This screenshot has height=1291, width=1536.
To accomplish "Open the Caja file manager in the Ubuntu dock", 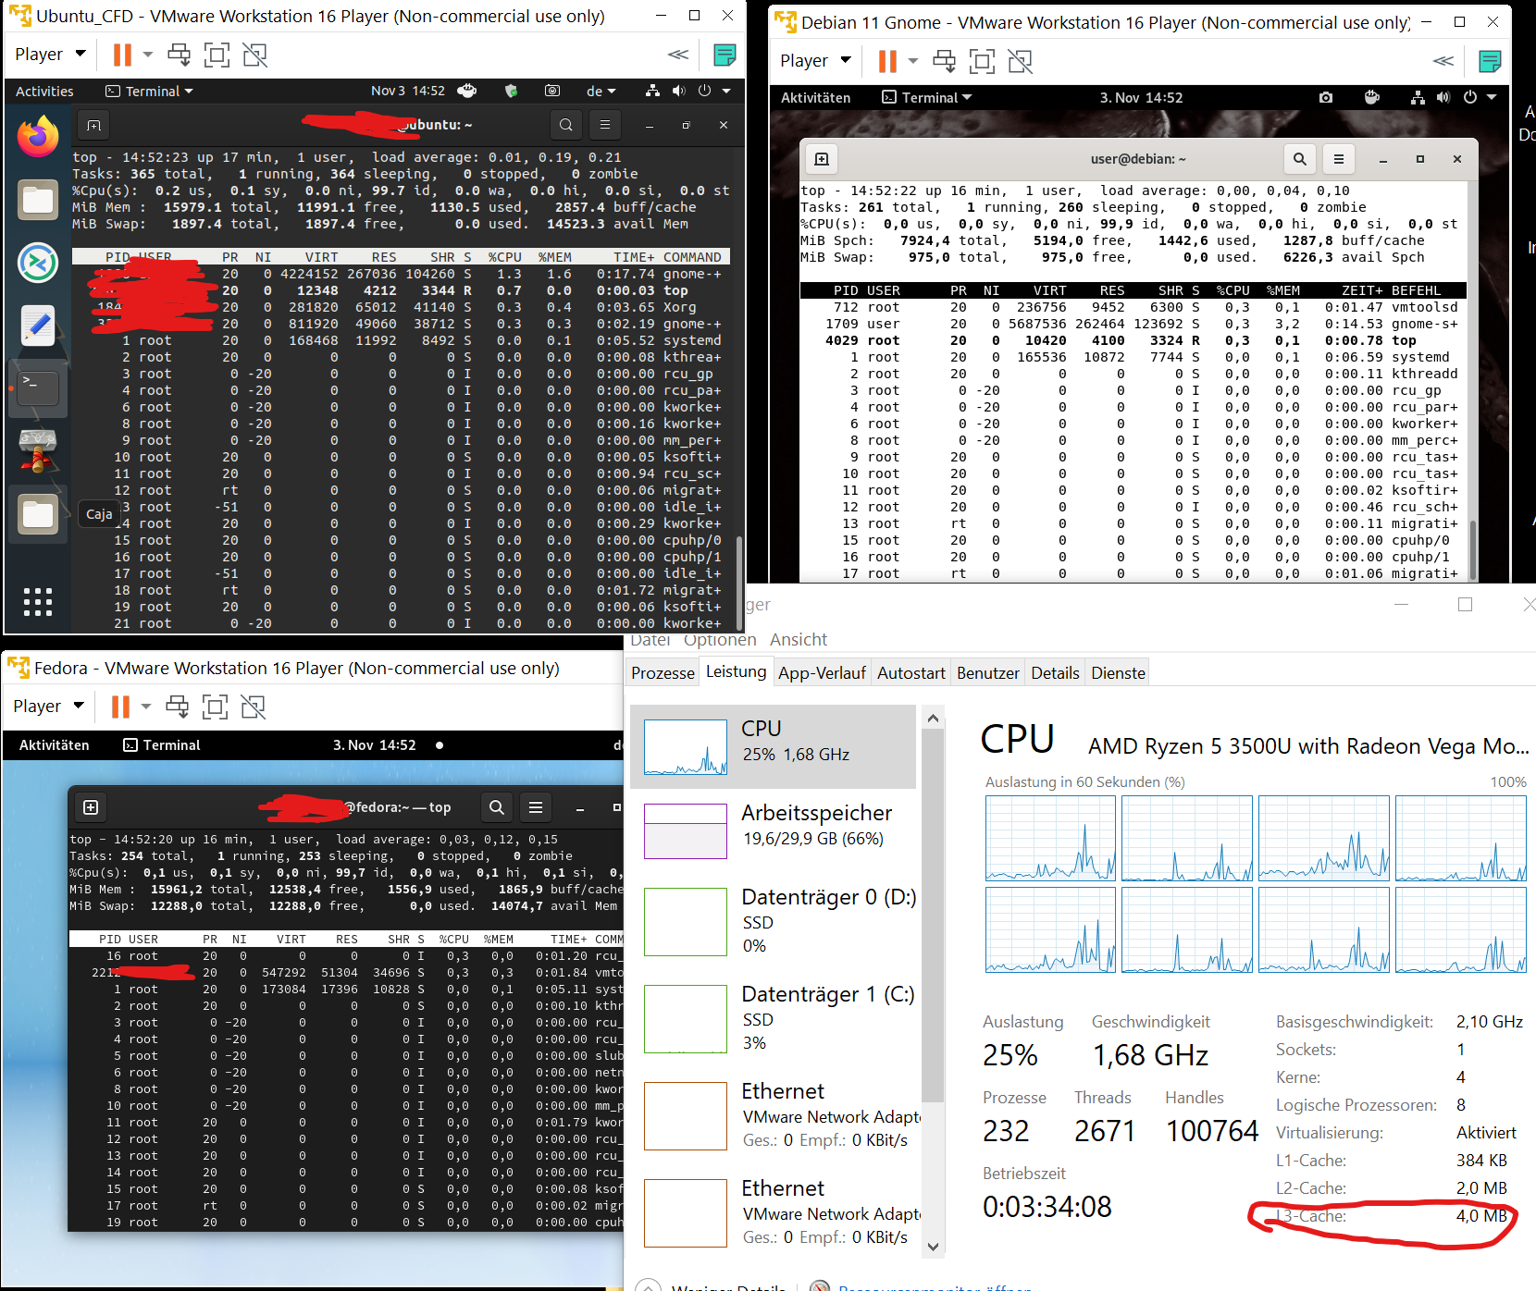I will [x=38, y=514].
